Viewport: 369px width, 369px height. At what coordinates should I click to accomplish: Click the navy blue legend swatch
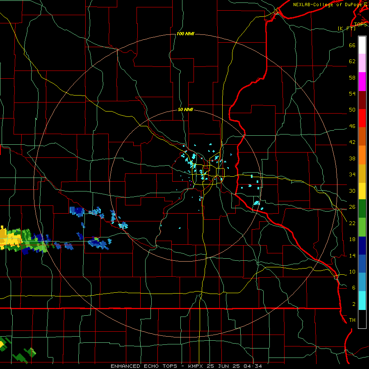pos(362,246)
